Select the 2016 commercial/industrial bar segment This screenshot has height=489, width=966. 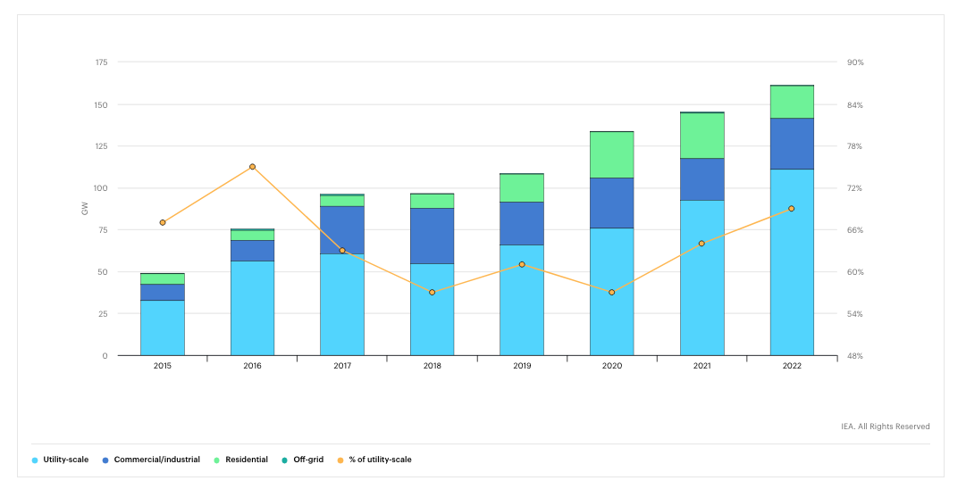click(253, 251)
